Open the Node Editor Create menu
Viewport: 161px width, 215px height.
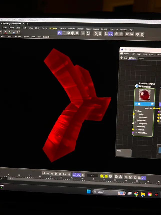click(127, 54)
